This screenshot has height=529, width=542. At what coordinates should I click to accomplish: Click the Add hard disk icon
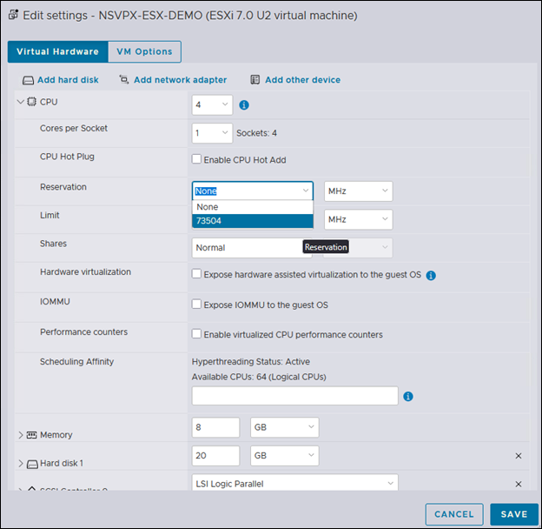[28, 80]
